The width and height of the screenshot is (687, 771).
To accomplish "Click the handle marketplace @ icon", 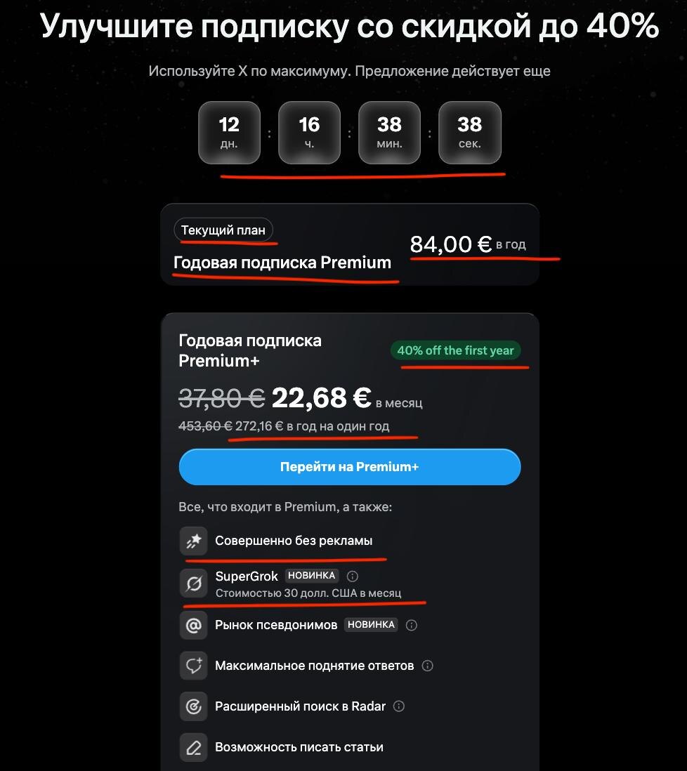I will tap(193, 625).
